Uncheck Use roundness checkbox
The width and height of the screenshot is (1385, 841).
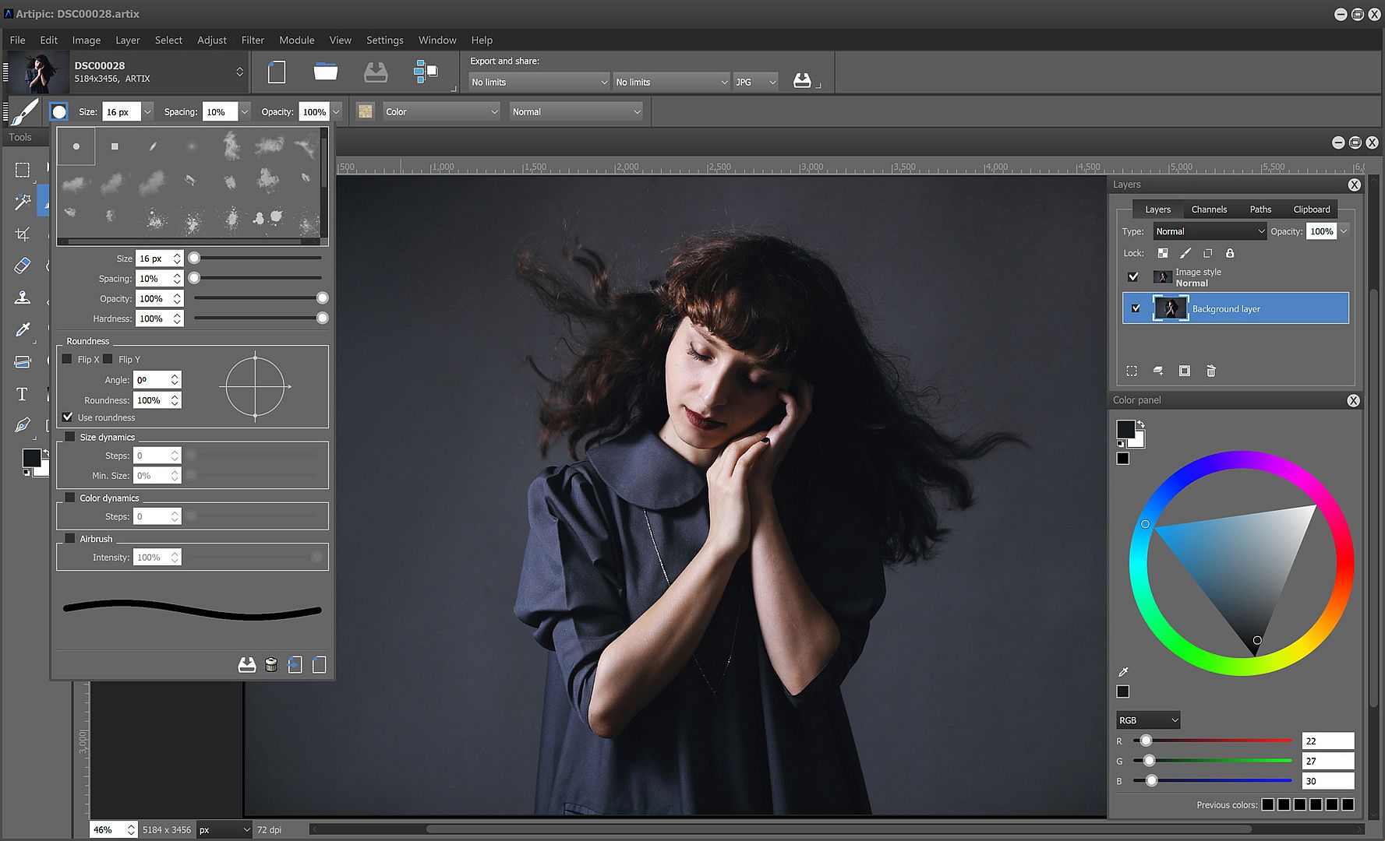[x=68, y=417]
